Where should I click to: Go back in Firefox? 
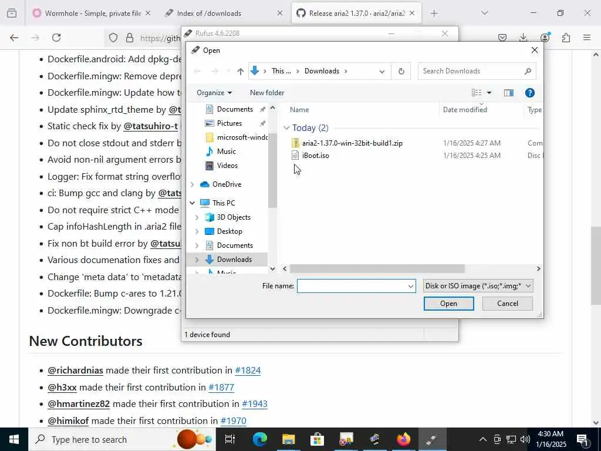14,38
